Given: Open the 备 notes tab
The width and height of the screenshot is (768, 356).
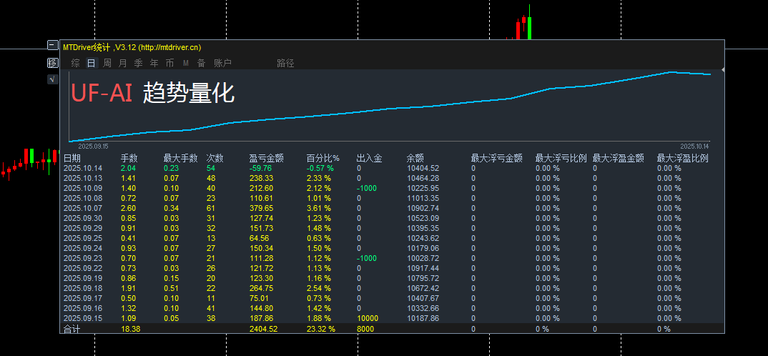Looking at the screenshot, I should [x=202, y=63].
